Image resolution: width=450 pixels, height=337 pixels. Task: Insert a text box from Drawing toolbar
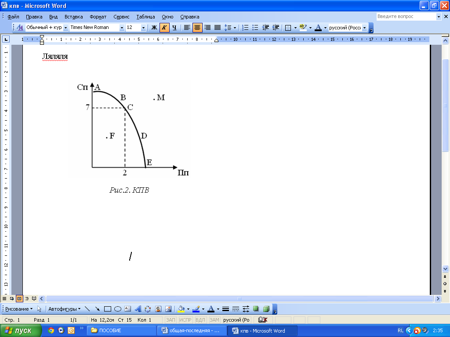coord(128,309)
